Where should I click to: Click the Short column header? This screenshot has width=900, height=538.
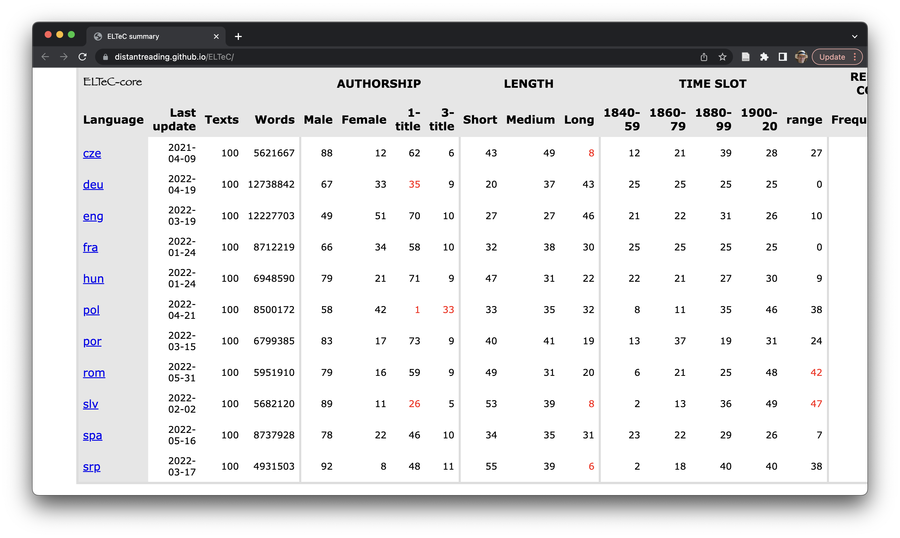tap(480, 120)
